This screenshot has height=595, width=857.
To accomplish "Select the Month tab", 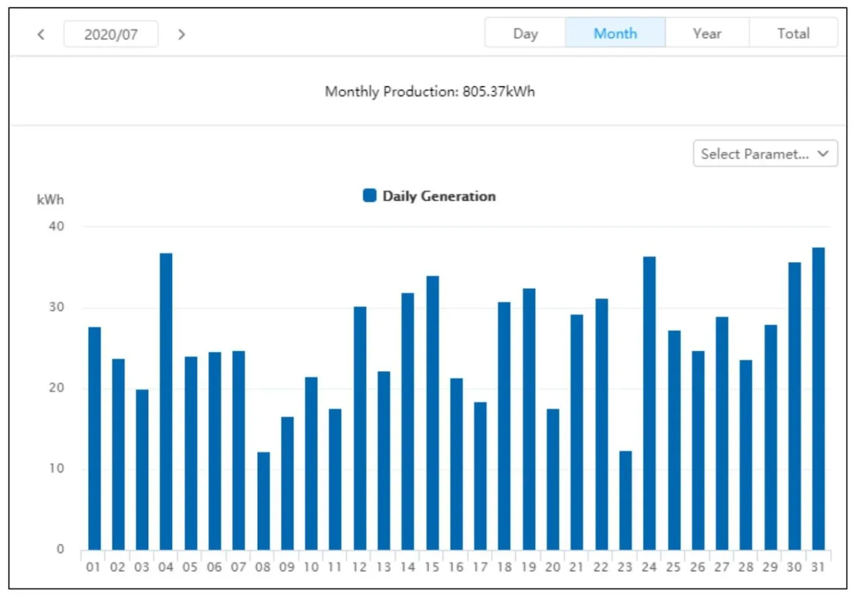I will [x=615, y=33].
